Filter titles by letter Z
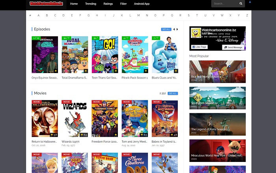The image size is (276, 173). click(x=247, y=15)
